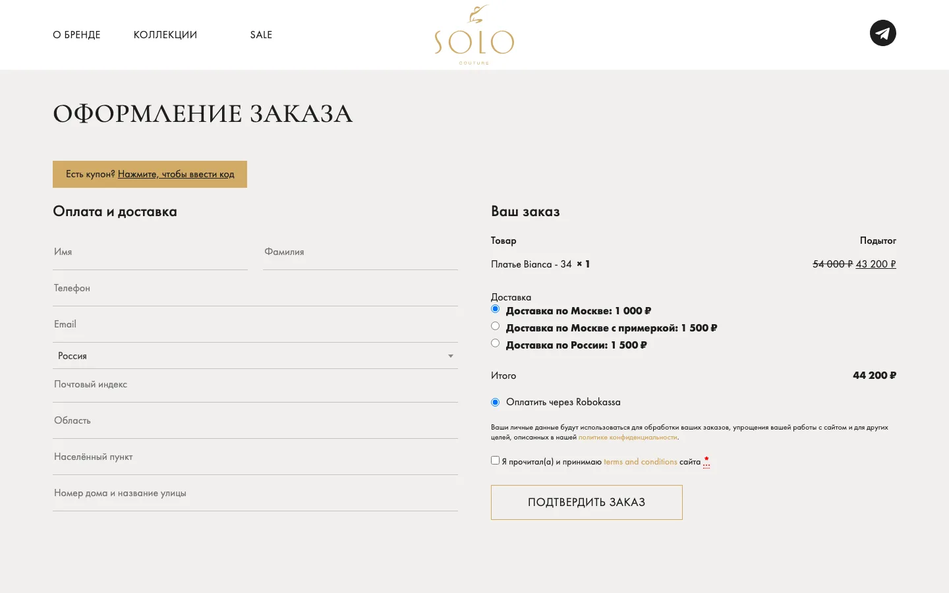Click the discounted price 43 200 ₽
The height and width of the screenshot is (593, 949).
pyautogui.click(x=876, y=264)
